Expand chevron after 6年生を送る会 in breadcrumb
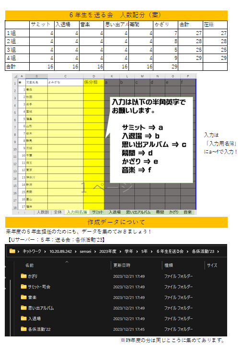Screen dimensions: 242x346 pos(187,252)
